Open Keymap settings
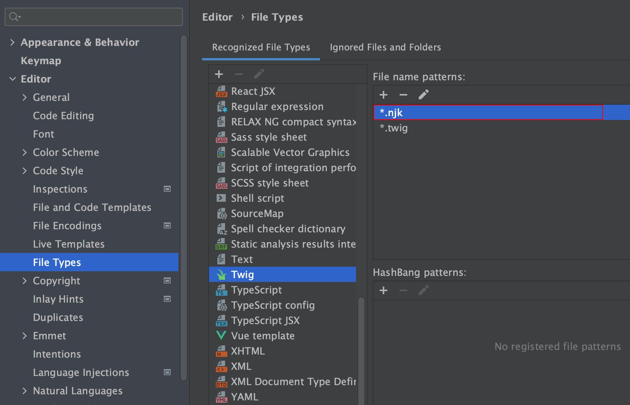Image resolution: width=630 pixels, height=405 pixels. [x=41, y=60]
